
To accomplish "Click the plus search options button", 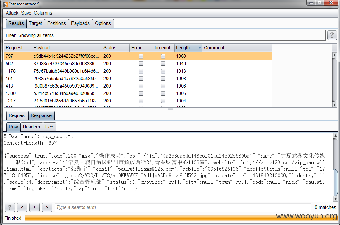I will pos(34,207).
